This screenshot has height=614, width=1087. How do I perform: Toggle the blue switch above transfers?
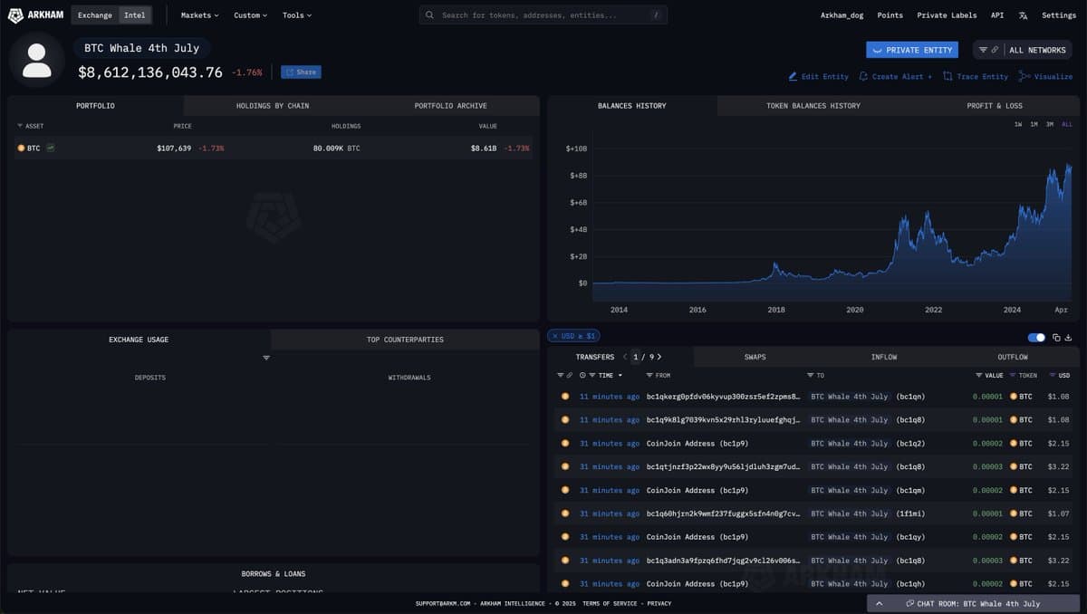coord(1036,338)
